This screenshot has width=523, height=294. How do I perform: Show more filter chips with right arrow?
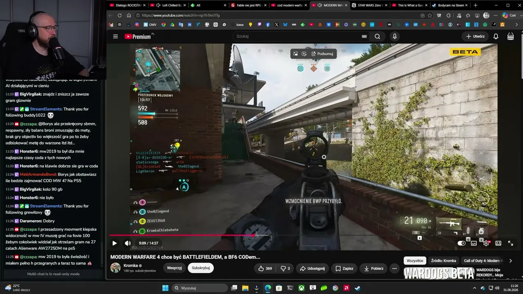(510, 261)
